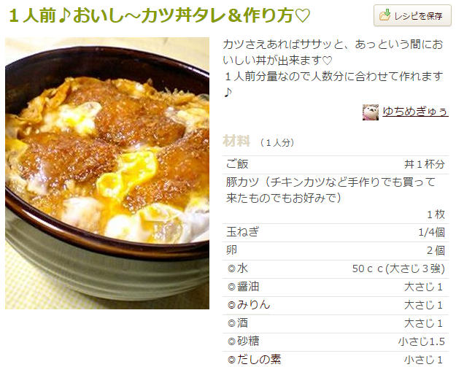Click the ◎醤油 ingredient row
This screenshot has width=456, height=367.
click(336, 287)
